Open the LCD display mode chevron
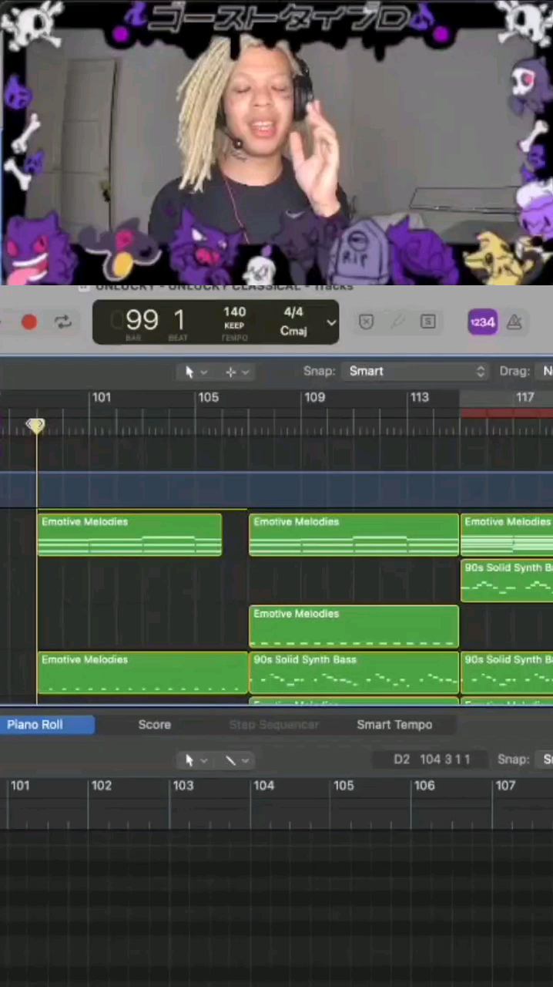This screenshot has height=987, width=553. click(331, 323)
